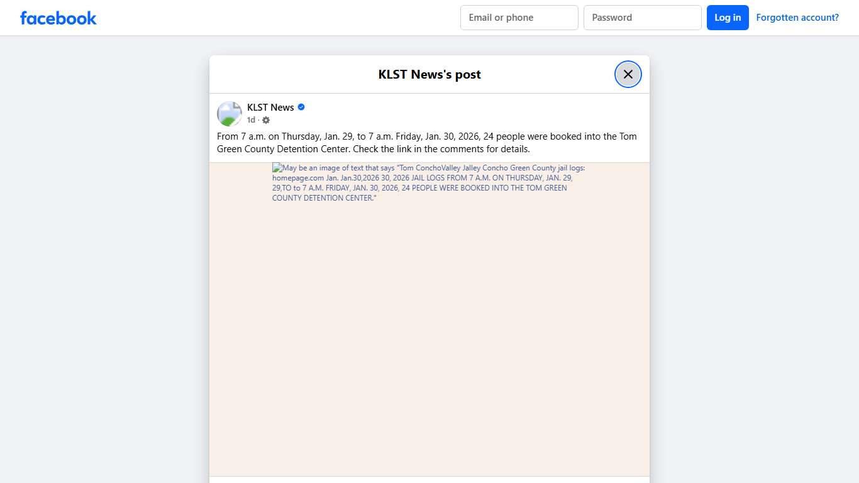Focus the Email or phone field
Viewport: 859px width, 483px height.
tap(519, 18)
